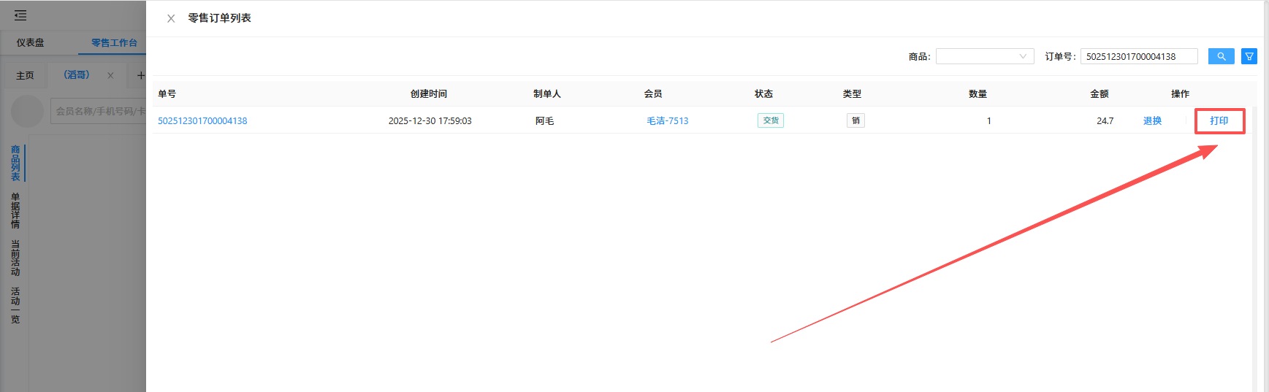
Task: Focus the 订单号 input field
Action: pos(1138,56)
